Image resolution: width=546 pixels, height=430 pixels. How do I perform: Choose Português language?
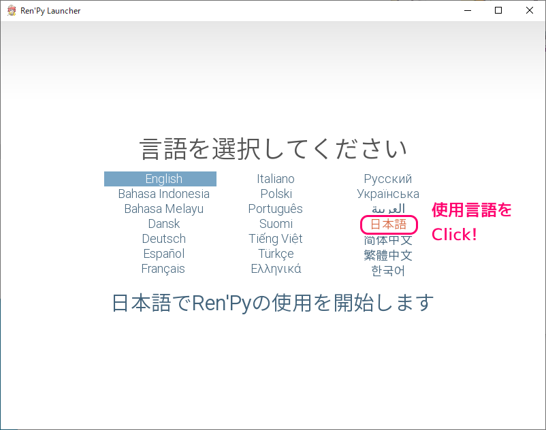[276, 209]
